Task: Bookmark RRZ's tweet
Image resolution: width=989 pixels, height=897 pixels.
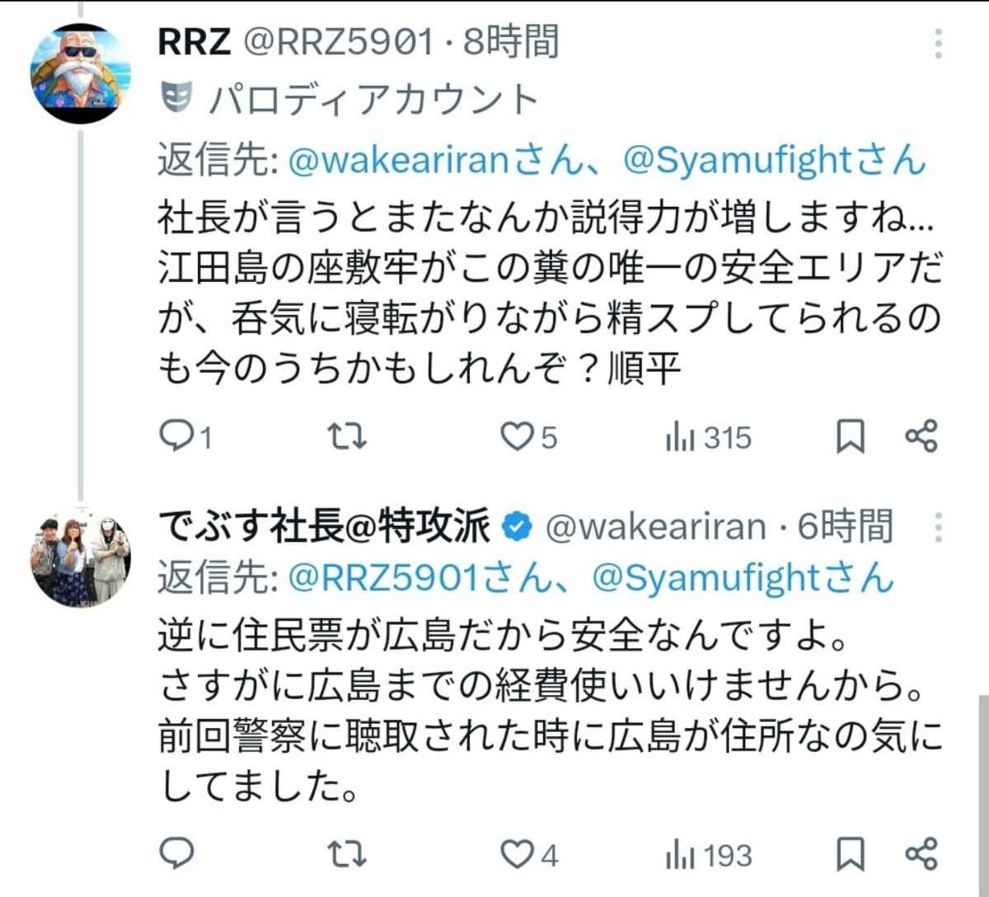Action: point(851,437)
